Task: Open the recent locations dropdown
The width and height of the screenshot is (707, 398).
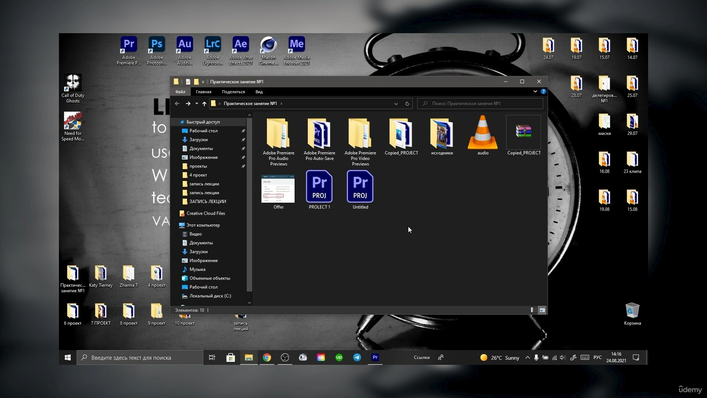Action: click(197, 104)
